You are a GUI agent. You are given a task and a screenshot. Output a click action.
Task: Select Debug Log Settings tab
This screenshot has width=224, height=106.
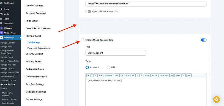(36, 92)
